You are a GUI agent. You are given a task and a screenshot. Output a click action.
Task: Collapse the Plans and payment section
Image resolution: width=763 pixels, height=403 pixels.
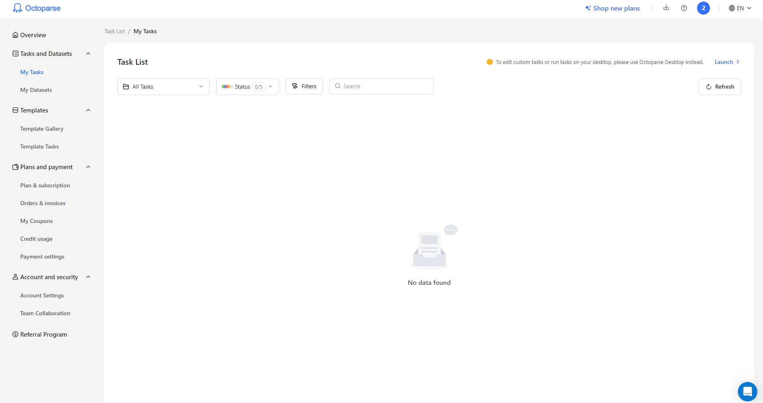[x=88, y=167]
